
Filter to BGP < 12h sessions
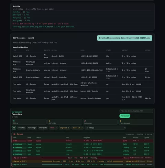point(77,128)
